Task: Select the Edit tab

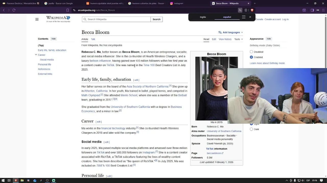Action: click(214, 39)
